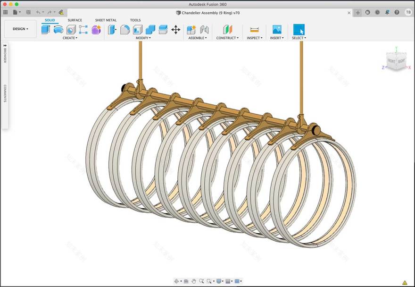Select the Fillet tool in Modify

(x=125, y=30)
